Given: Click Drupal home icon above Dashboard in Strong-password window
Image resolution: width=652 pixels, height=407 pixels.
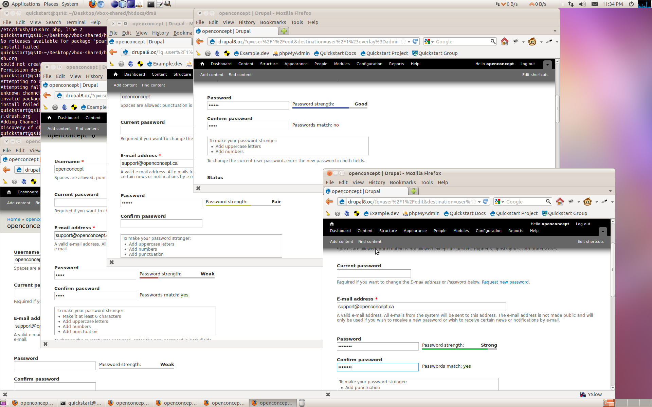Looking at the screenshot, I should tap(332, 224).
